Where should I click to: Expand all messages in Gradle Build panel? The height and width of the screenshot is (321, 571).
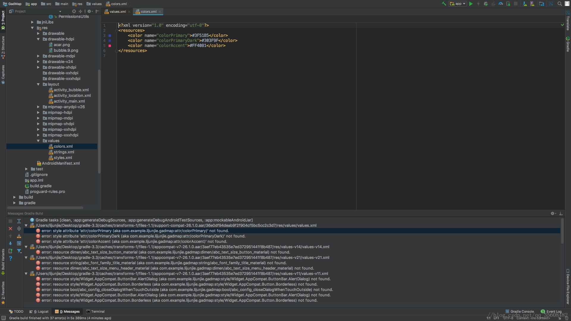[19, 221]
